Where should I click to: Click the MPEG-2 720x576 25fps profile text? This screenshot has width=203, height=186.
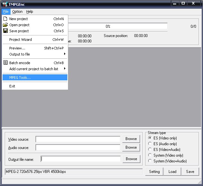pyautogui.click(x=36, y=172)
